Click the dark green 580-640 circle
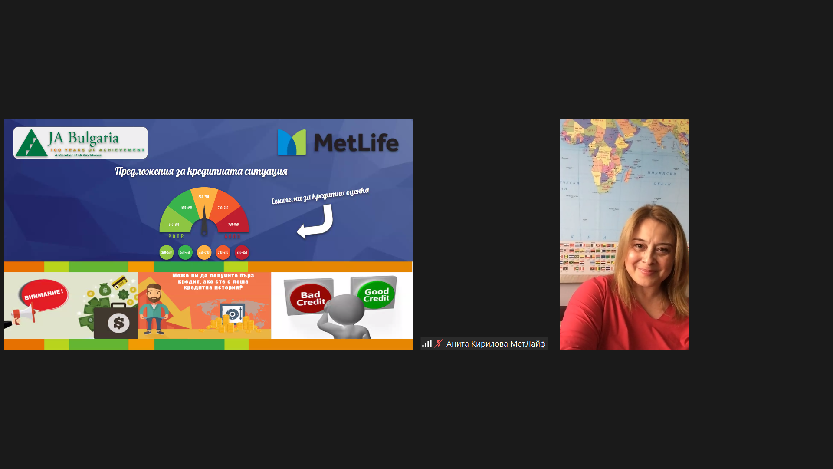Screen dimensions: 833x469 point(185,252)
